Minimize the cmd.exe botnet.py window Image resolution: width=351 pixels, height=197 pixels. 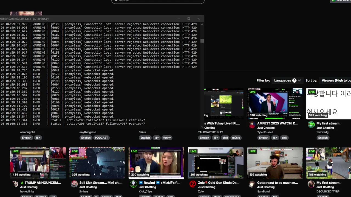pos(179,19)
